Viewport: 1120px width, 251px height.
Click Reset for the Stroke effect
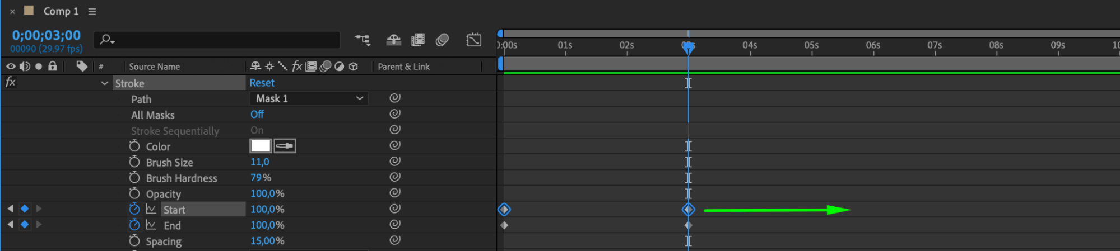point(262,83)
